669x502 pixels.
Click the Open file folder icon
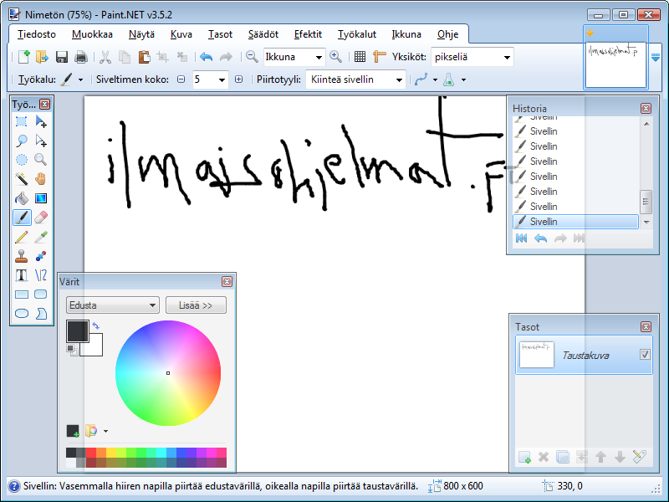point(43,57)
